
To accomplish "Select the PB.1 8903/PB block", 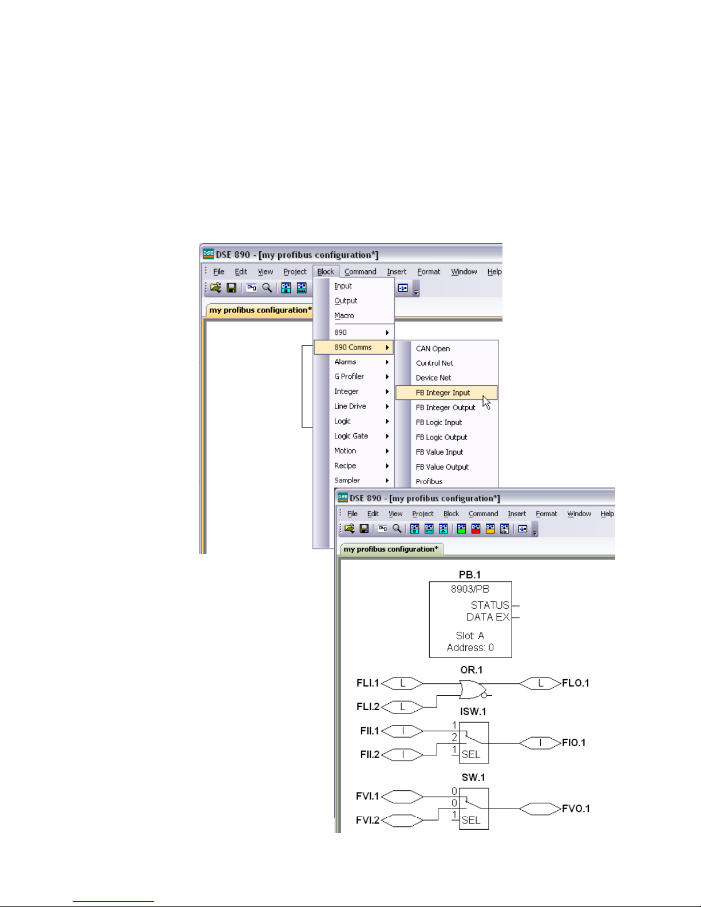I will tap(470, 620).
